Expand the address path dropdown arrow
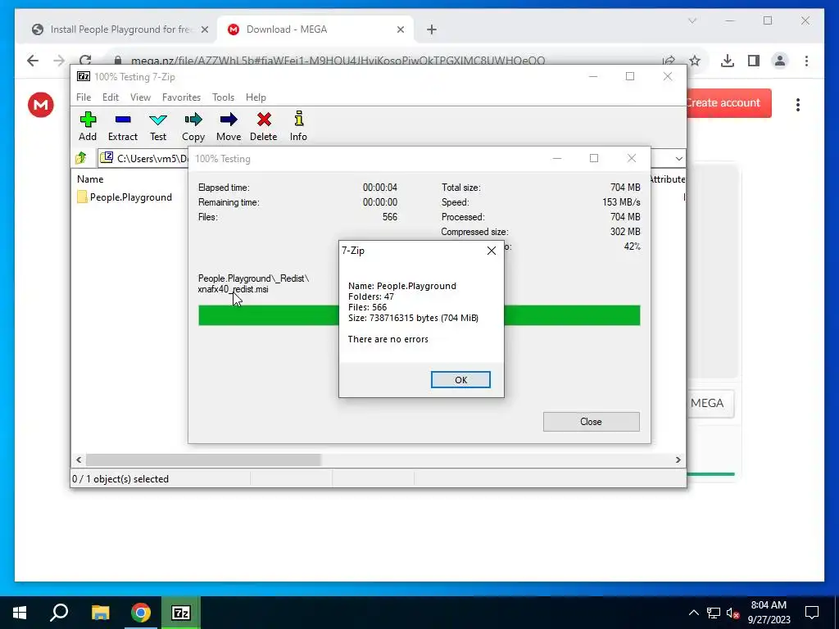 [678, 159]
